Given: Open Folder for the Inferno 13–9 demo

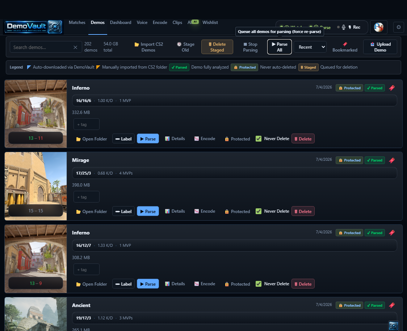Looking at the screenshot, I should pyautogui.click(x=91, y=284).
